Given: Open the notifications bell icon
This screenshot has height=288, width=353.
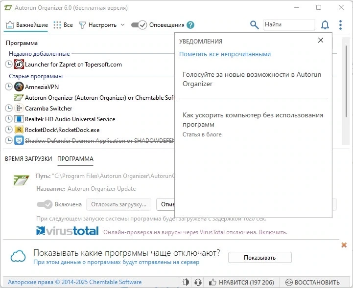Looking at the screenshot, I should [x=325, y=25].
